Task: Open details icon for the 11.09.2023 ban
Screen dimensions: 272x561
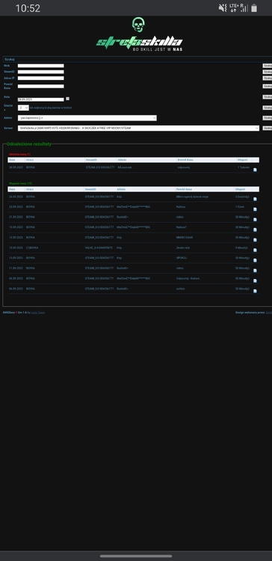Action: click(x=255, y=271)
